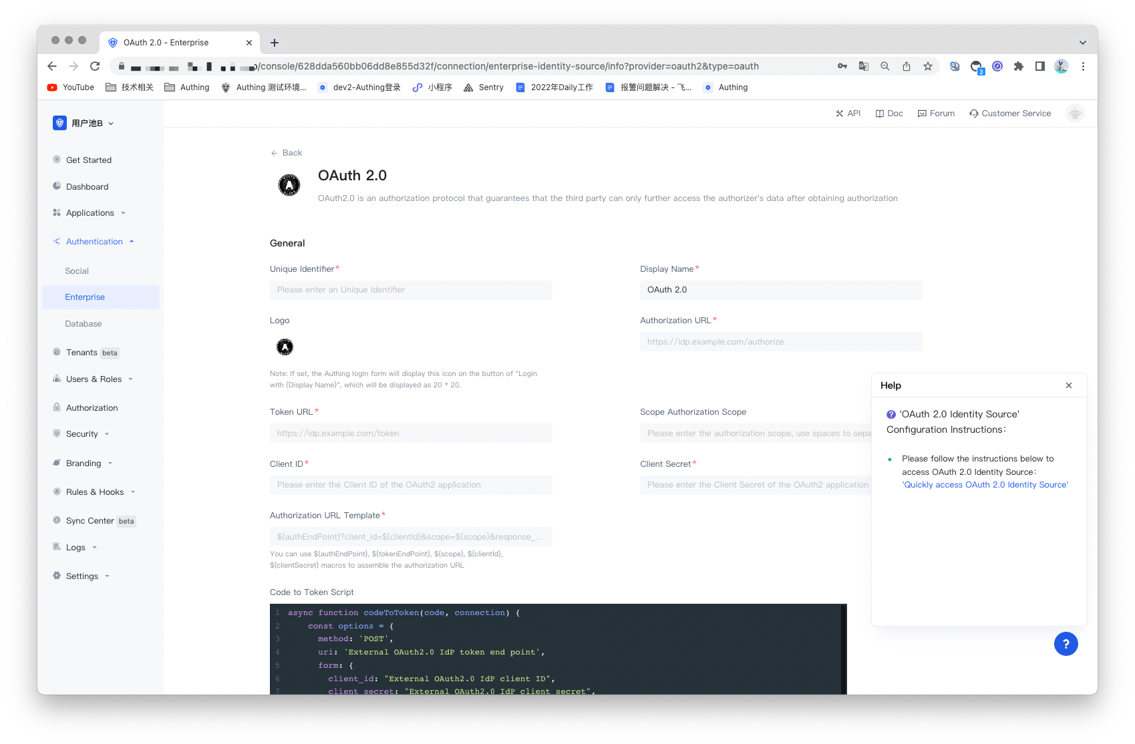Reload the page using browser refresh icon
The width and height of the screenshot is (1135, 744).
pos(95,66)
